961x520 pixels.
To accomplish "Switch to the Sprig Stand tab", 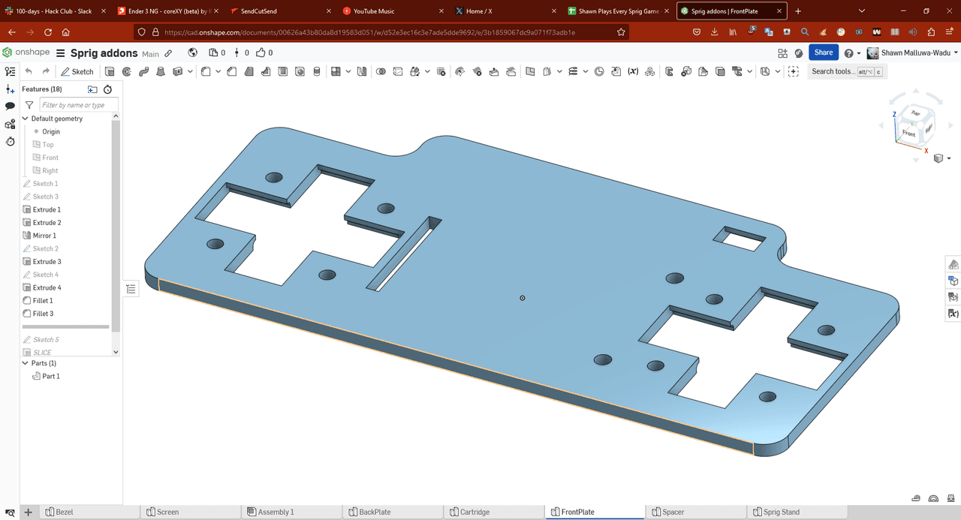I will point(781,512).
